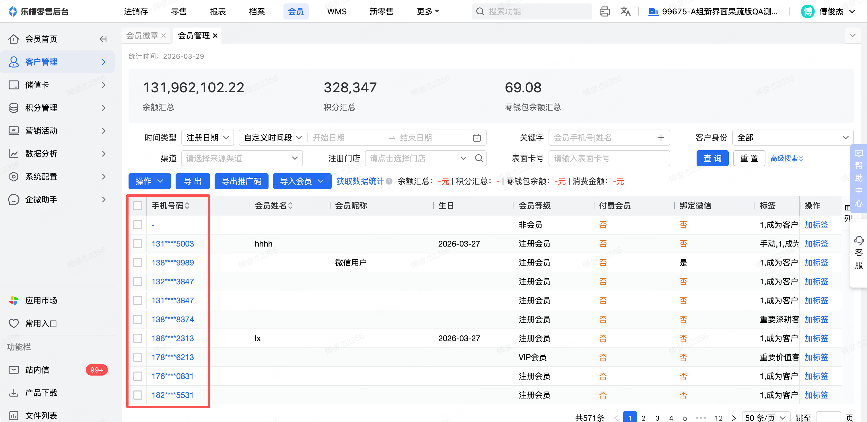Click the help icon beside 获取数据统计
This screenshot has height=422, width=867.
pyautogui.click(x=389, y=181)
